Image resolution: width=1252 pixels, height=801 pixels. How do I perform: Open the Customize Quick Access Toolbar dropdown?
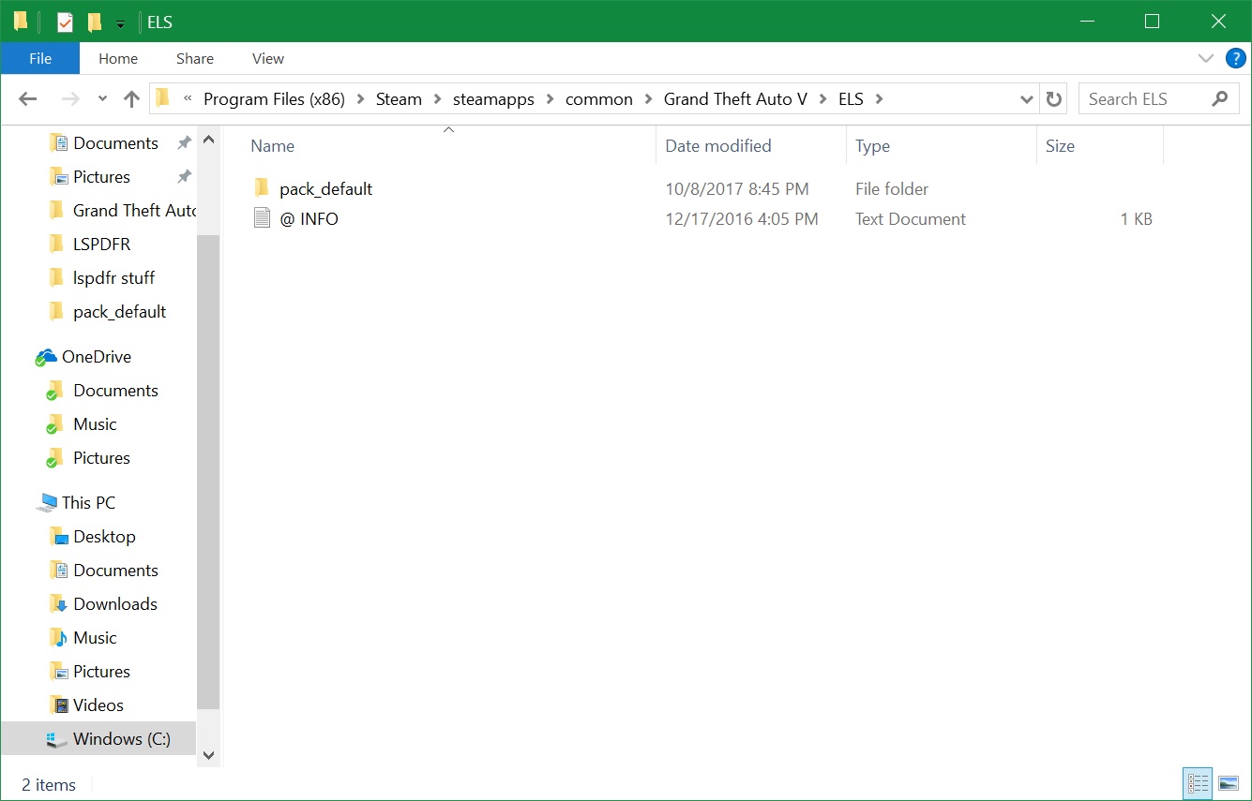coord(120,23)
